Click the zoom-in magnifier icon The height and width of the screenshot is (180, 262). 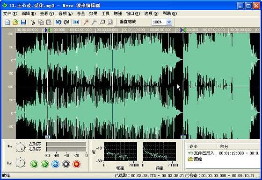(x=86, y=22)
